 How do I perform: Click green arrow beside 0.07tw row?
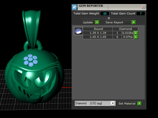pos(136,37)
